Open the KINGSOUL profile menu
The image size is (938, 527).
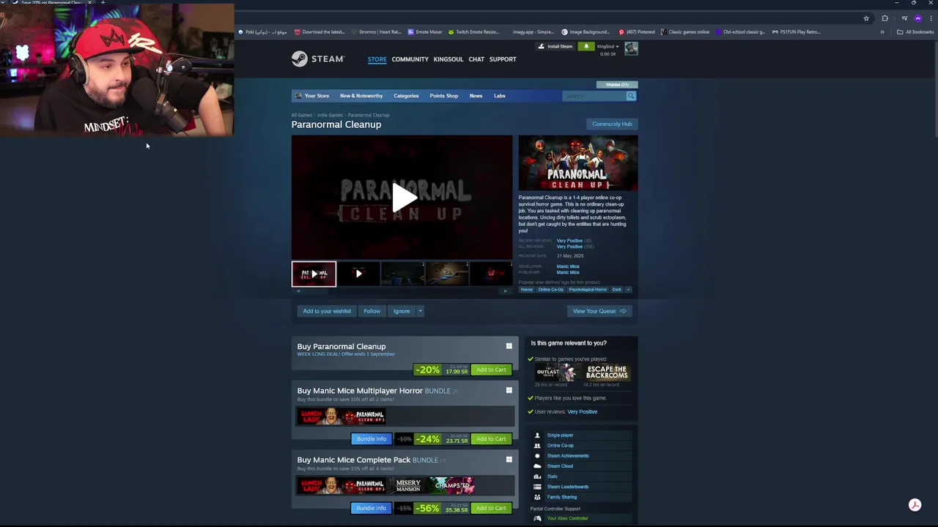[x=448, y=59]
